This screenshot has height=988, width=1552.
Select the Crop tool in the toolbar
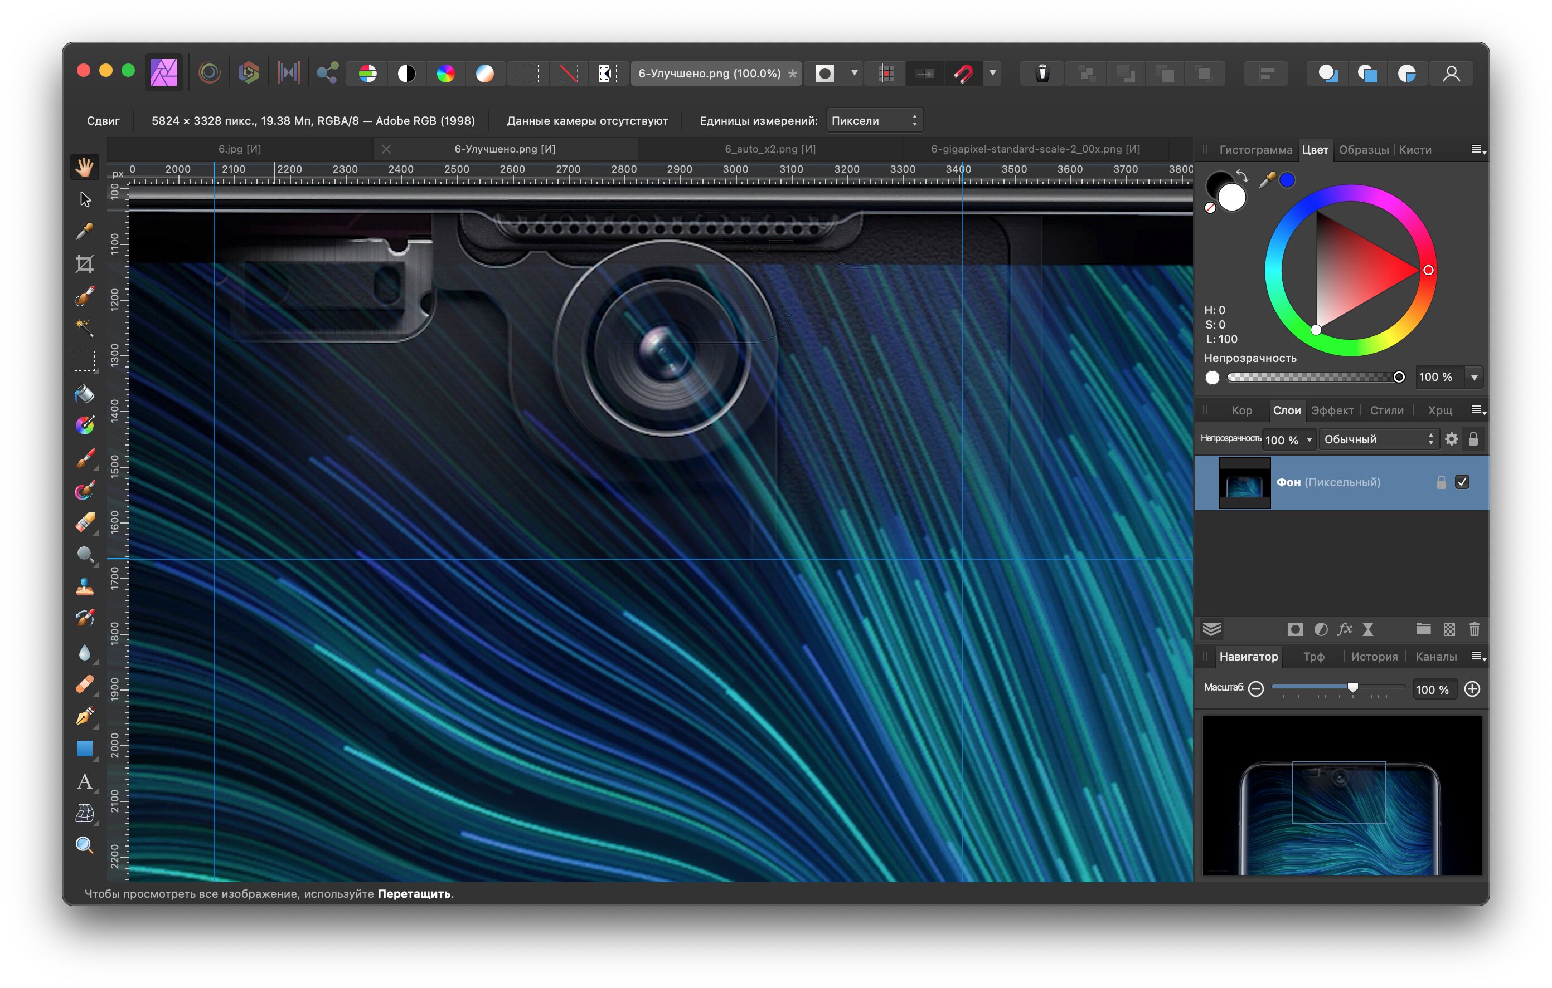(84, 263)
